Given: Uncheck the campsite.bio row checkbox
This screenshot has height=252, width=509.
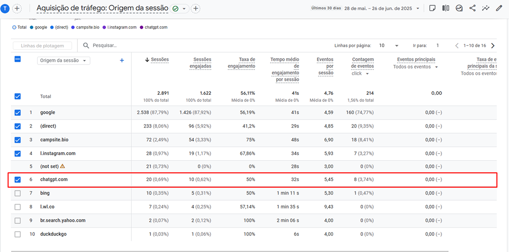Looking at the screenshot, I should pyautogui.click(x=18, y=140).
